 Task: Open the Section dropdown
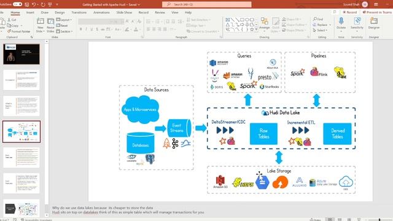[x=64, y=31]
